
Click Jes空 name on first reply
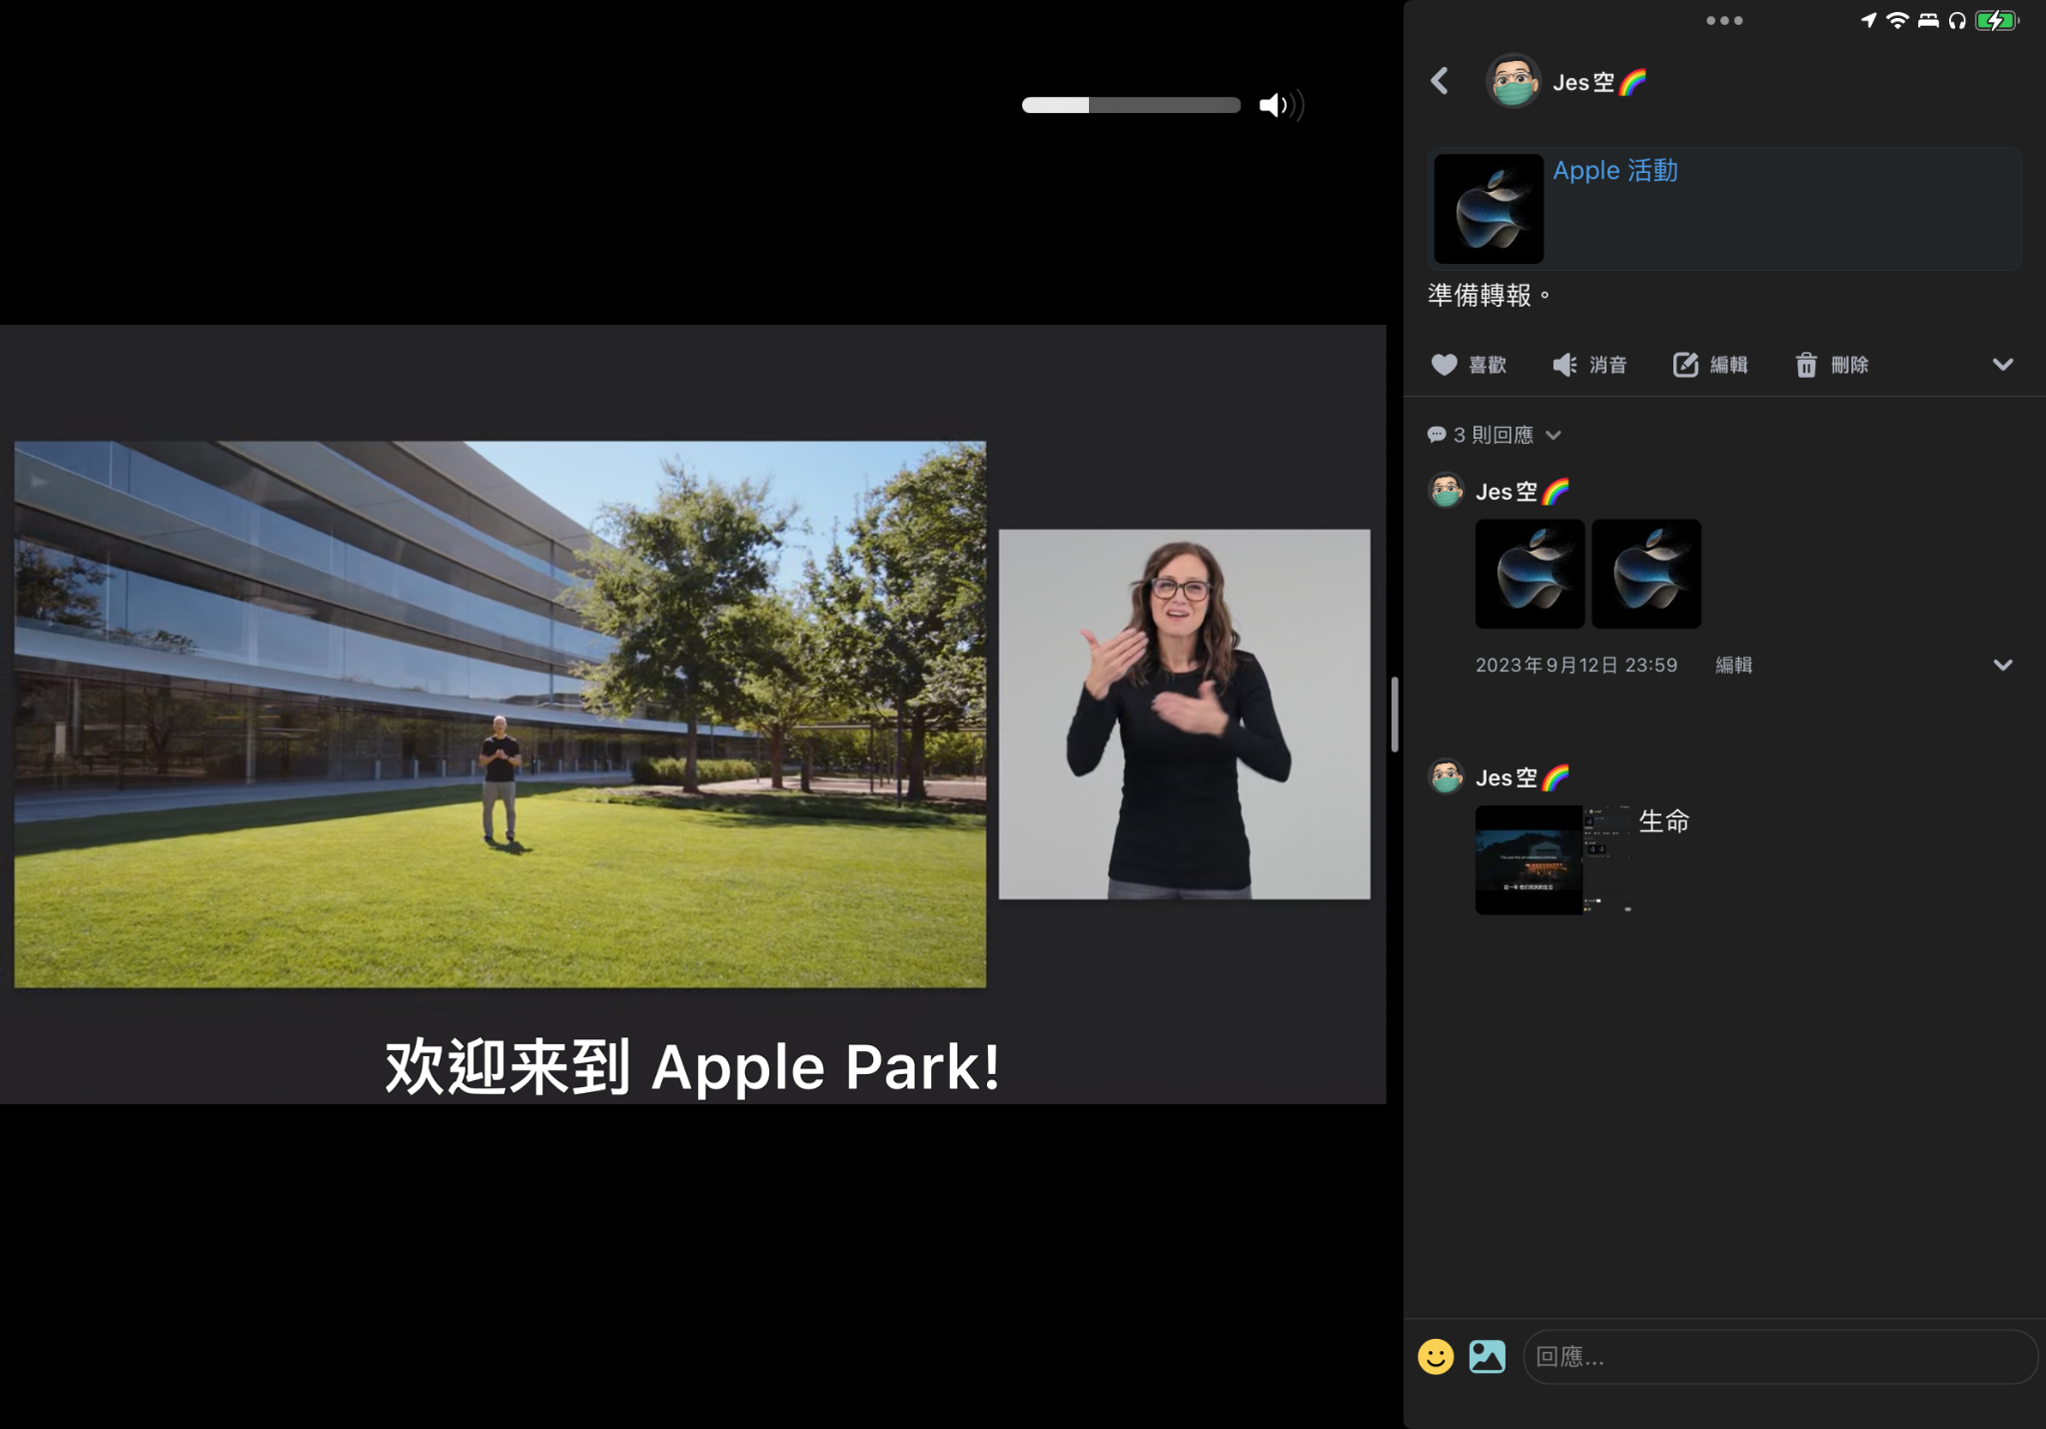coord(1523,492)
